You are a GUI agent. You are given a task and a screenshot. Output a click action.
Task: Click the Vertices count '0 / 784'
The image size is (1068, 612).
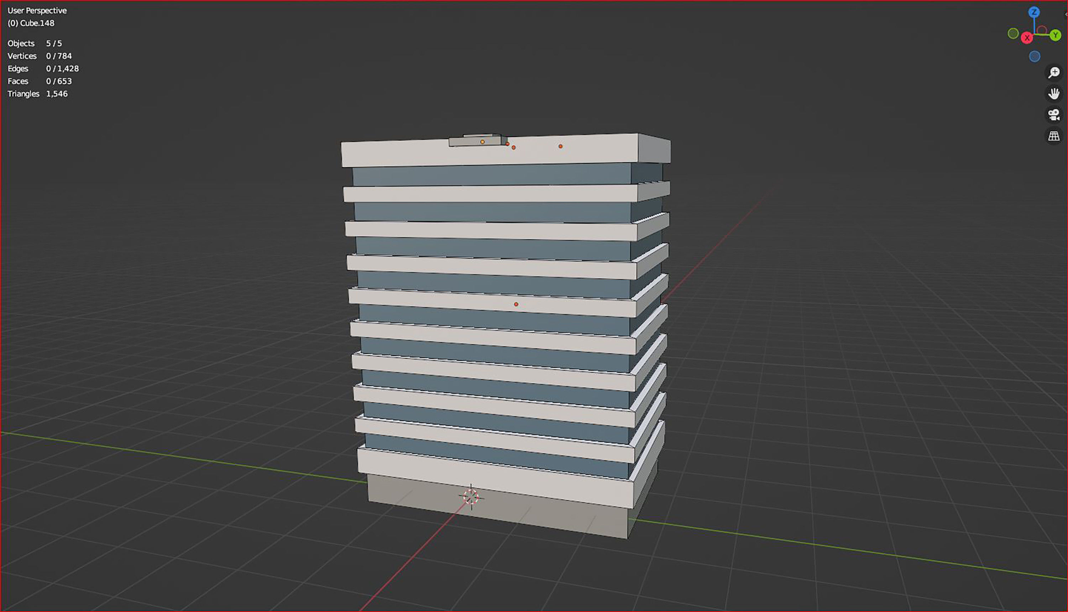point(59,56)
